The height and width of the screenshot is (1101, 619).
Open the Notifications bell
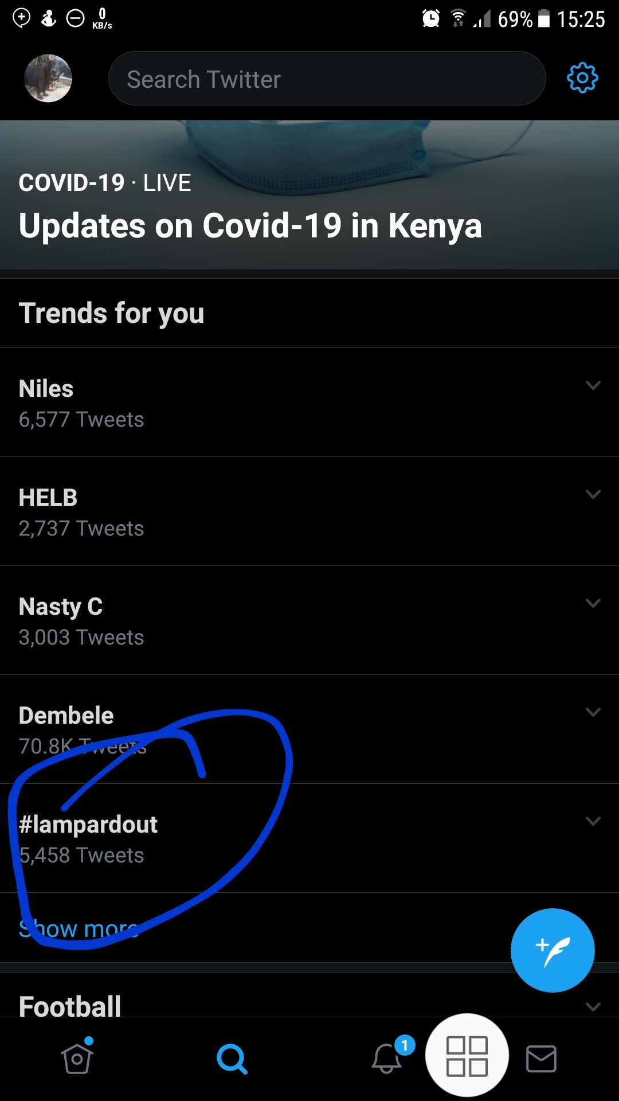coord(387,1058)
